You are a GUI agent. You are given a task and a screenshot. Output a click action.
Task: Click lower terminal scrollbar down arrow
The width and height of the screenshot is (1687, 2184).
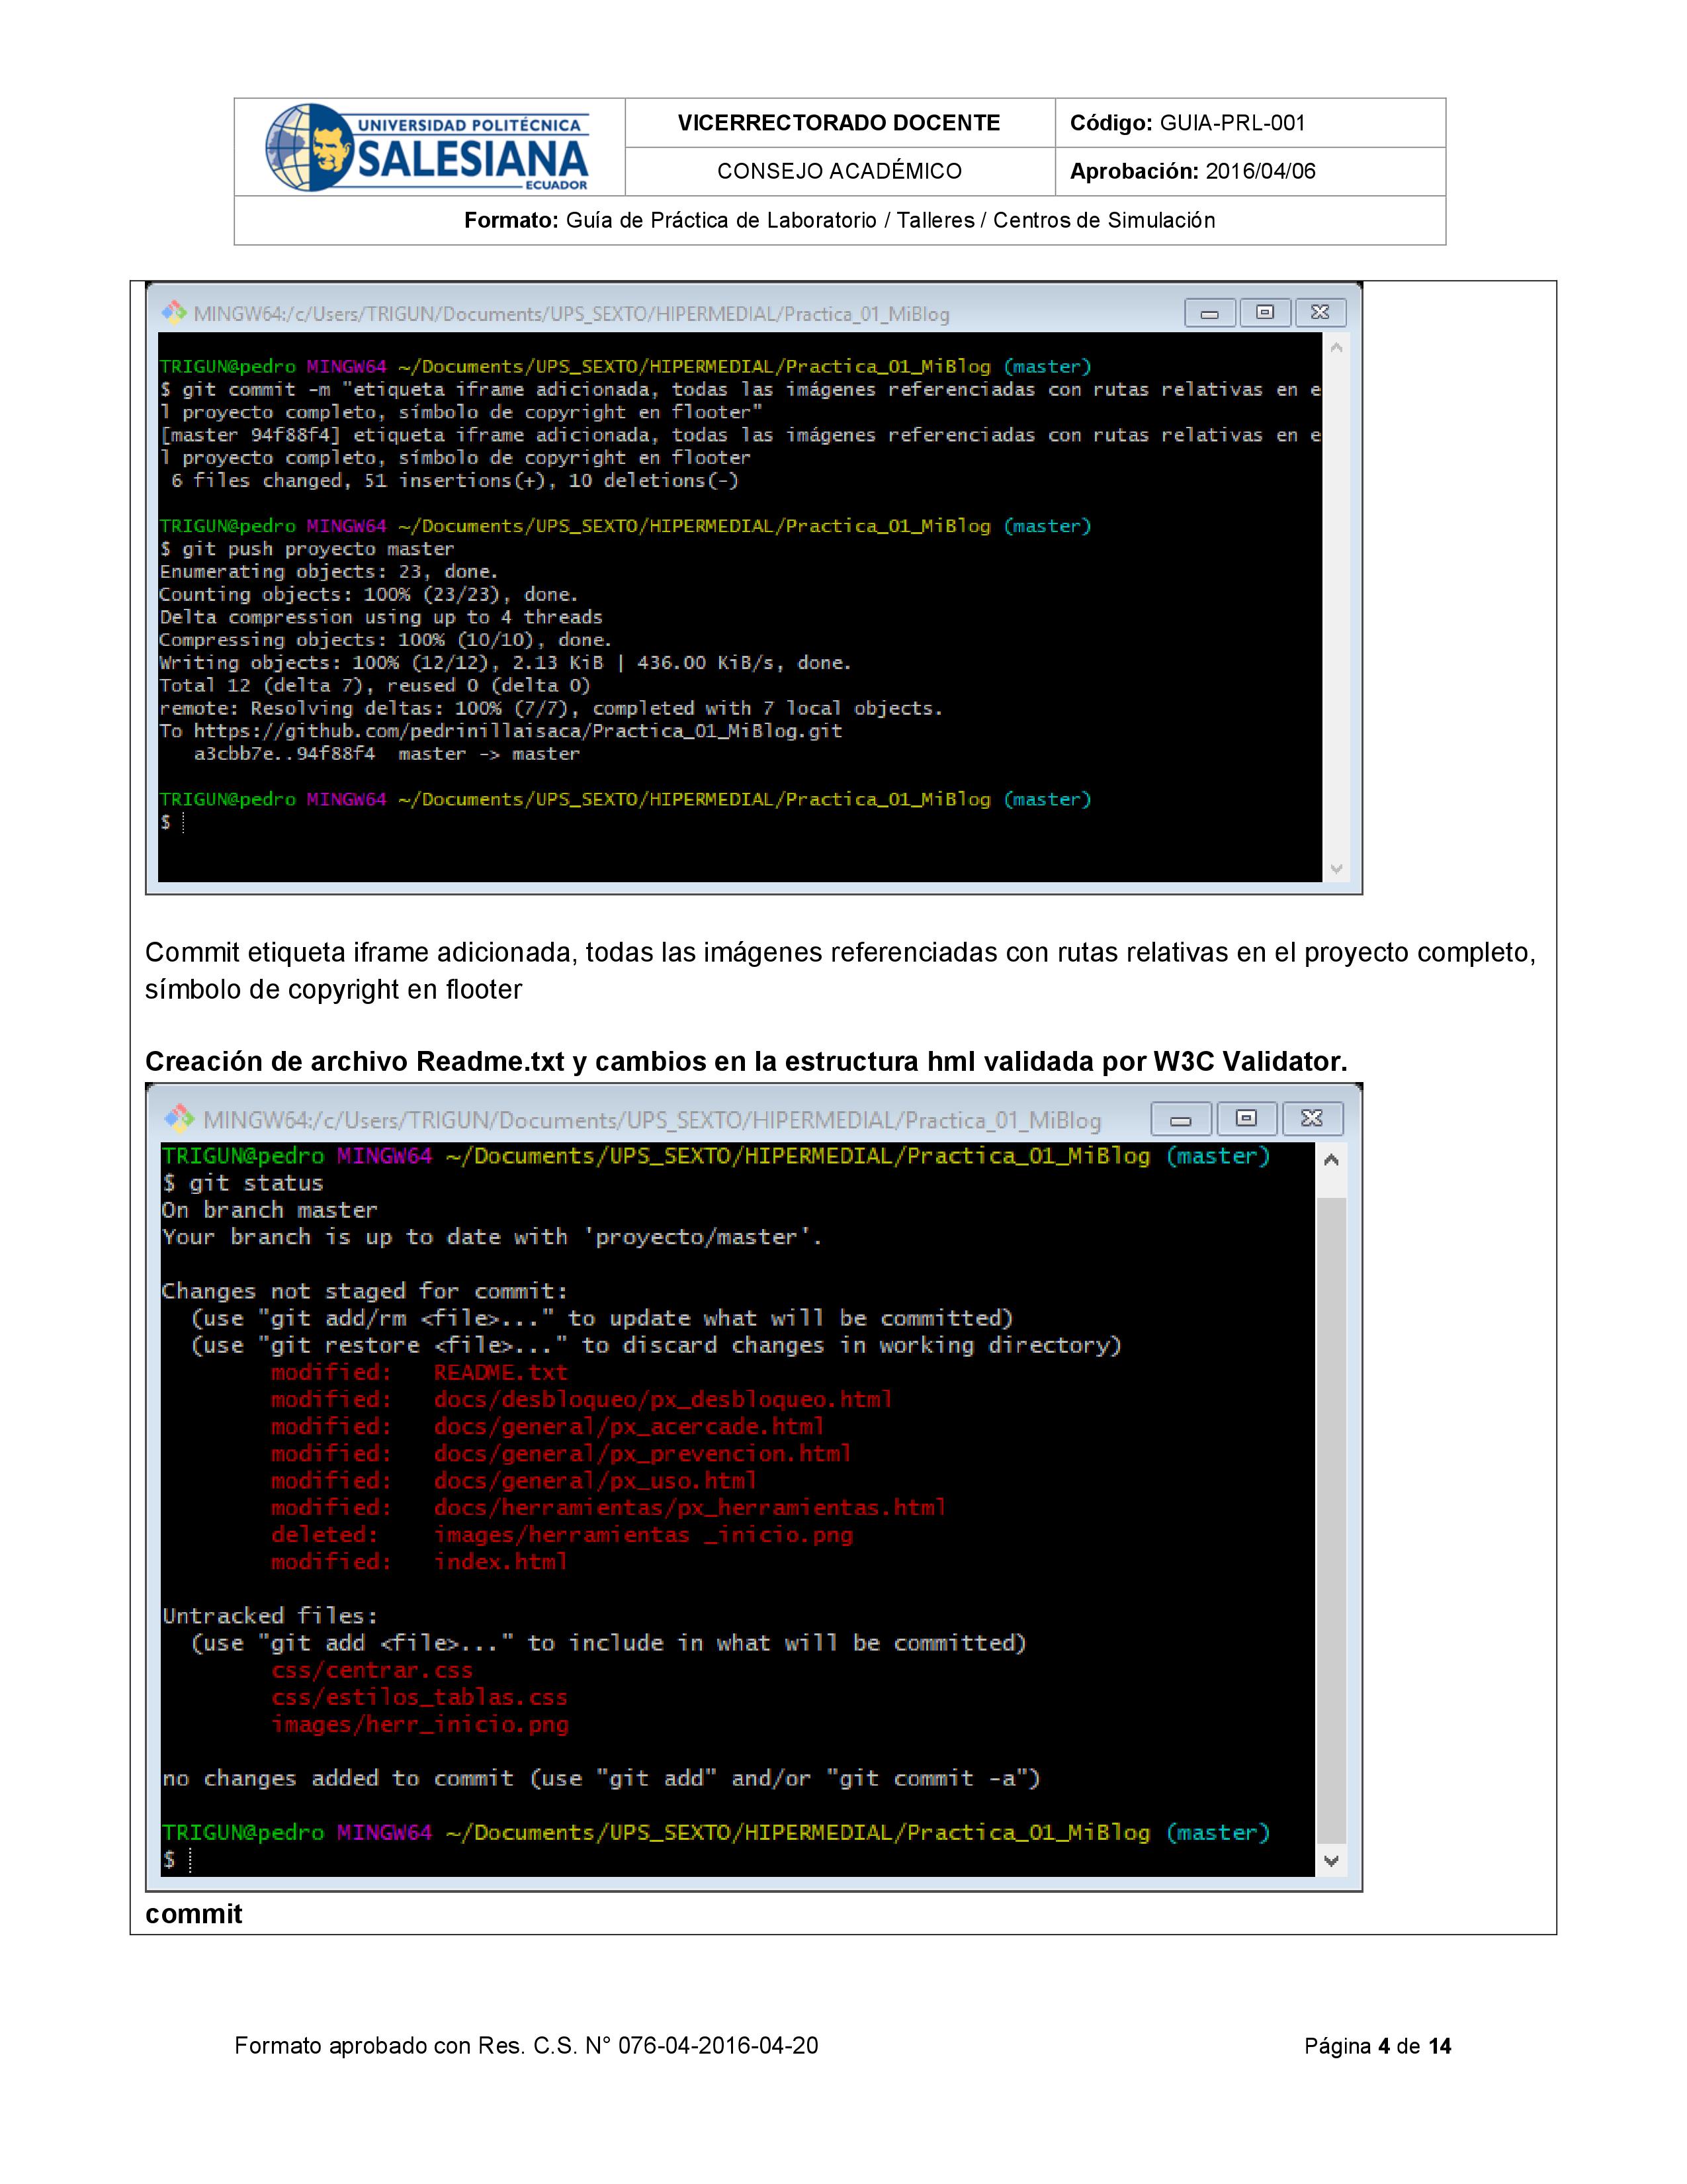tap(1330, 1861)
